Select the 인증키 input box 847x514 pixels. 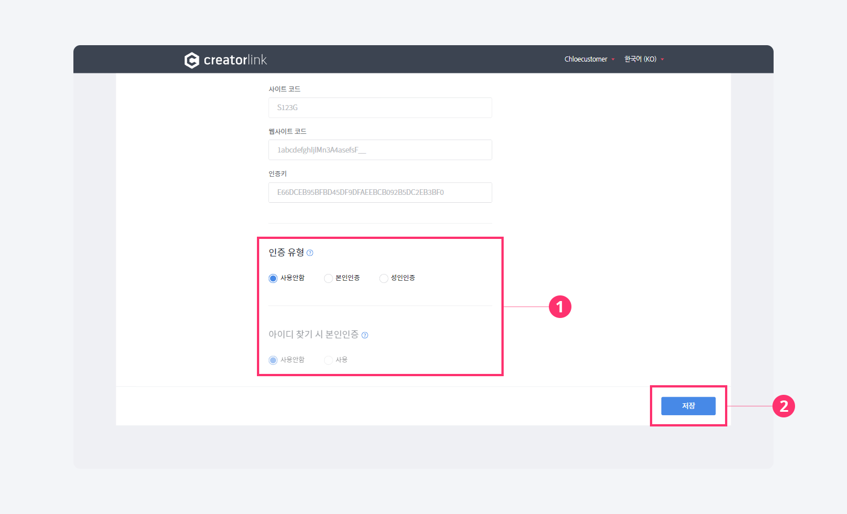pyautogui.click(x=380, y=193)
